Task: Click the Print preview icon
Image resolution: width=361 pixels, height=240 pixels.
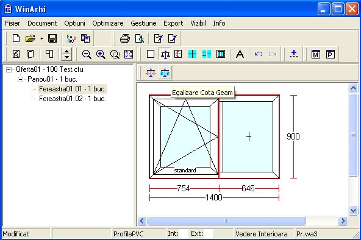Action: pyautogui.click(x=139, y=38)
